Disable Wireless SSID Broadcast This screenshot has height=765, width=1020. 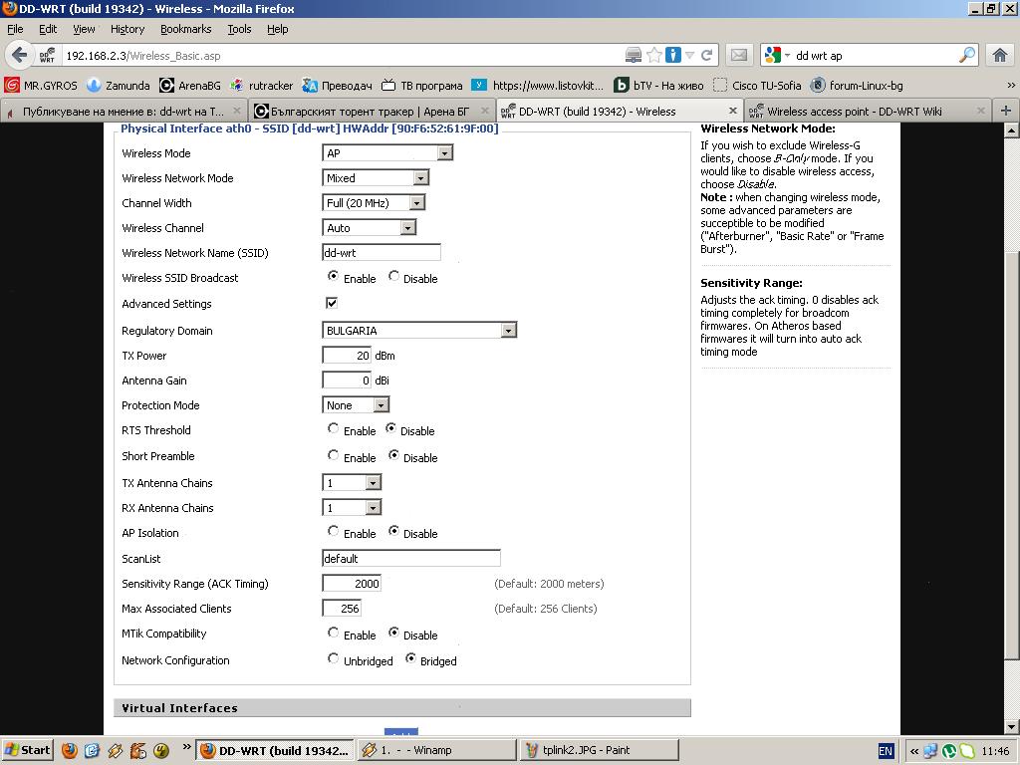394,277
